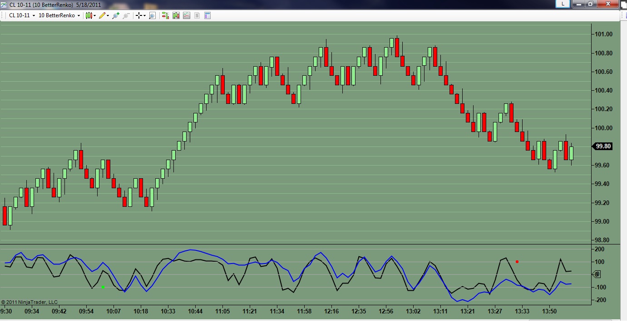The height and width of the screenshot is (332, 627).
Task: Click the greyed dollar-sign strategies icon
Action: click(x=197, y=15)
